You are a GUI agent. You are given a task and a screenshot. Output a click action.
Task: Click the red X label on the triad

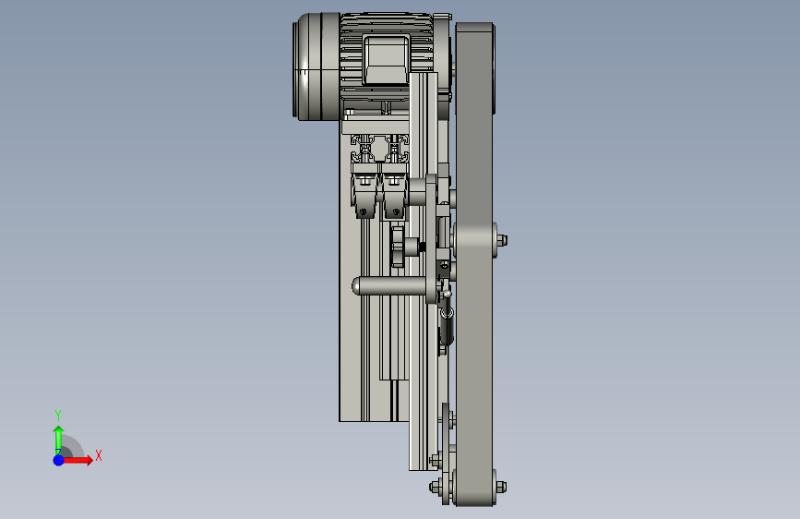(x=99, y=455)
